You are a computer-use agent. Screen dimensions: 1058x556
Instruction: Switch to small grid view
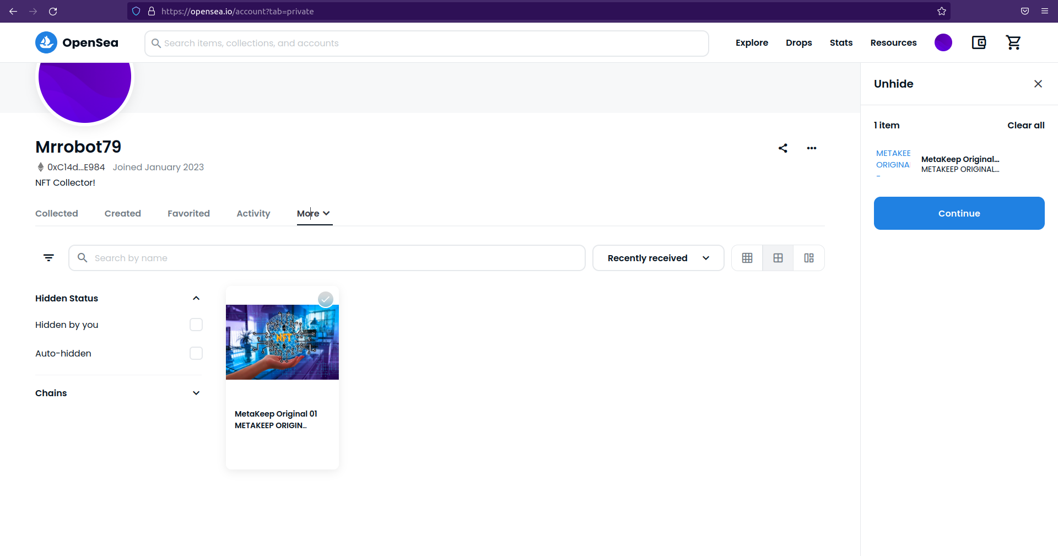[x=747, y=258]
